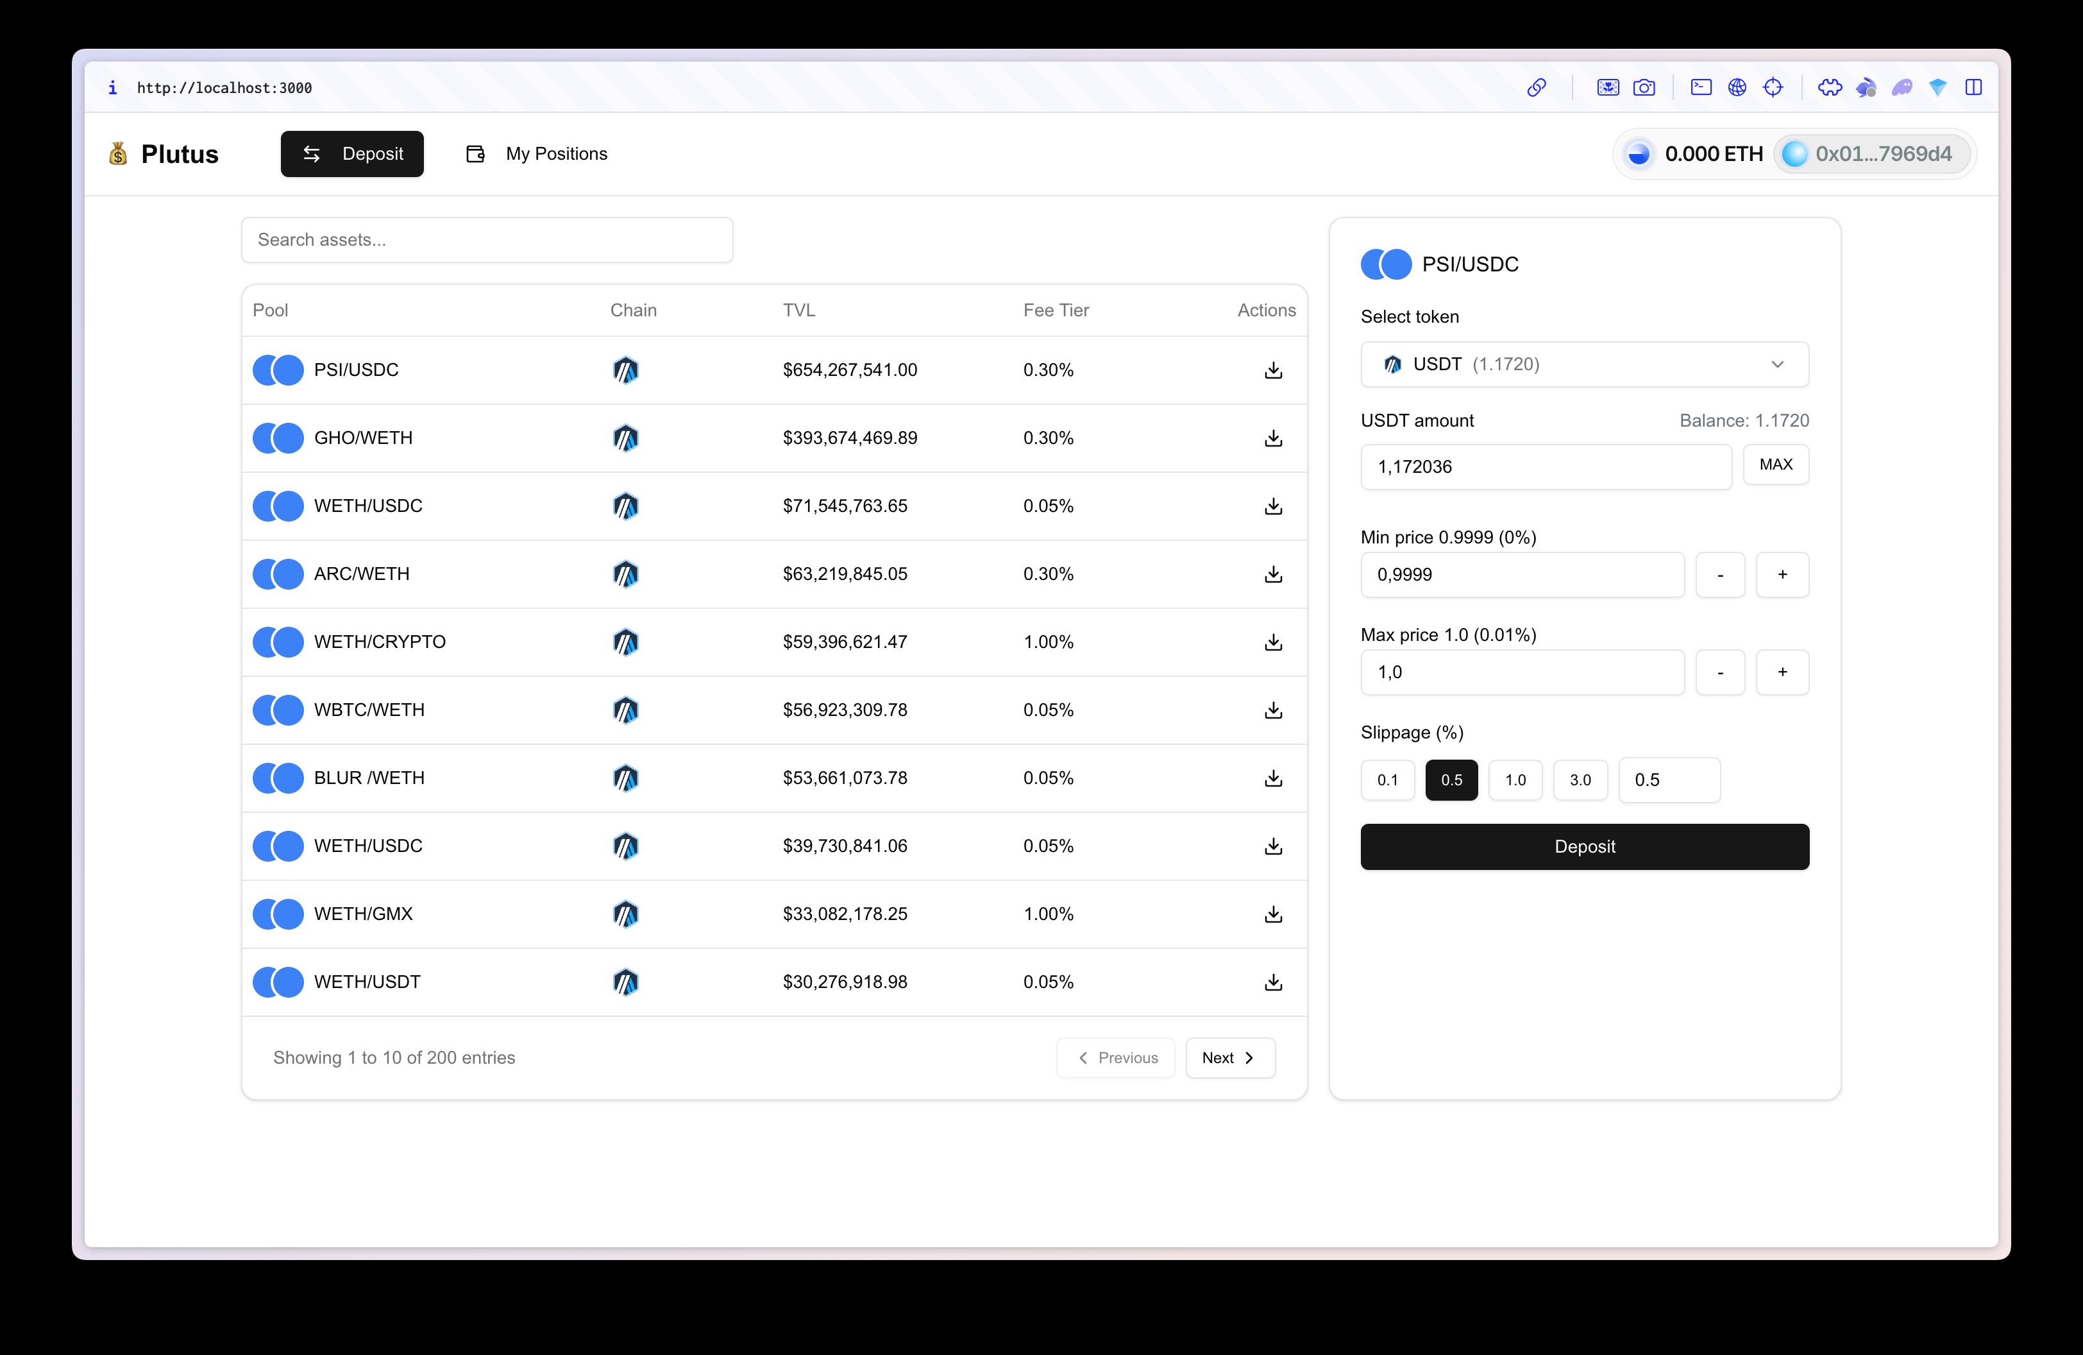Click the custom slippage input field
Viewport: 2083px width, 1355px height.
(1669, 780)
